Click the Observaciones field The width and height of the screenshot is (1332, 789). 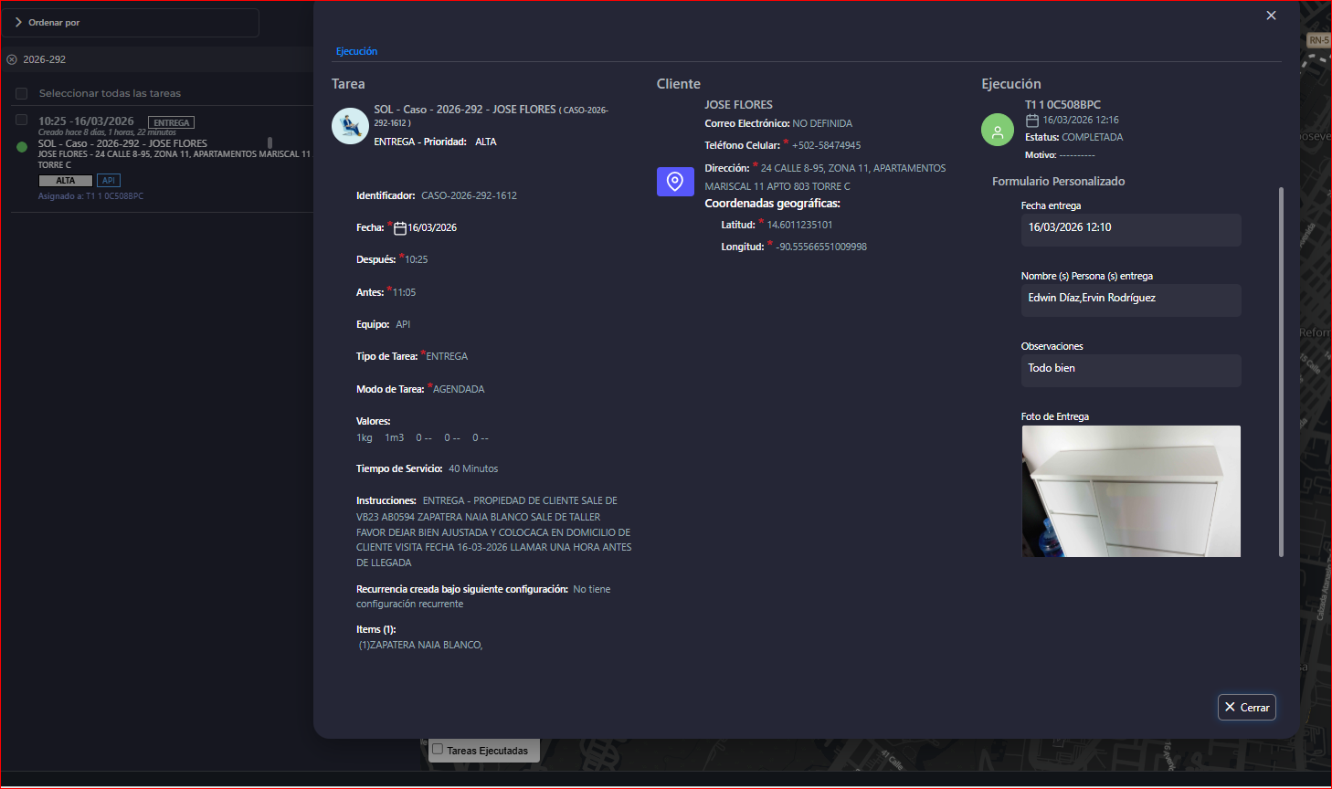coord(1130,369)
